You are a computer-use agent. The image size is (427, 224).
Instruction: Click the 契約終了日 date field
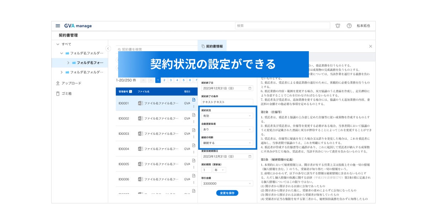click(x=227, y=88)
